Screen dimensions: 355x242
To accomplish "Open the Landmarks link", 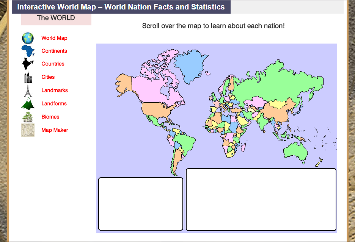I will coord(54,90).
